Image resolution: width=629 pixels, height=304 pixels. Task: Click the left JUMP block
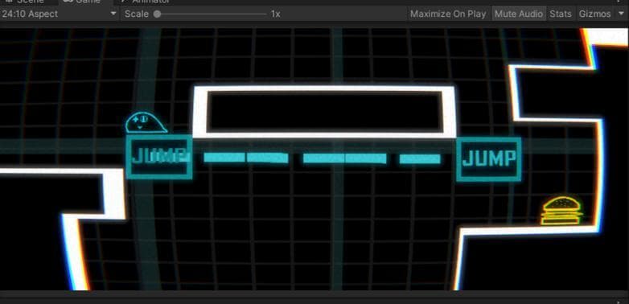159,157
